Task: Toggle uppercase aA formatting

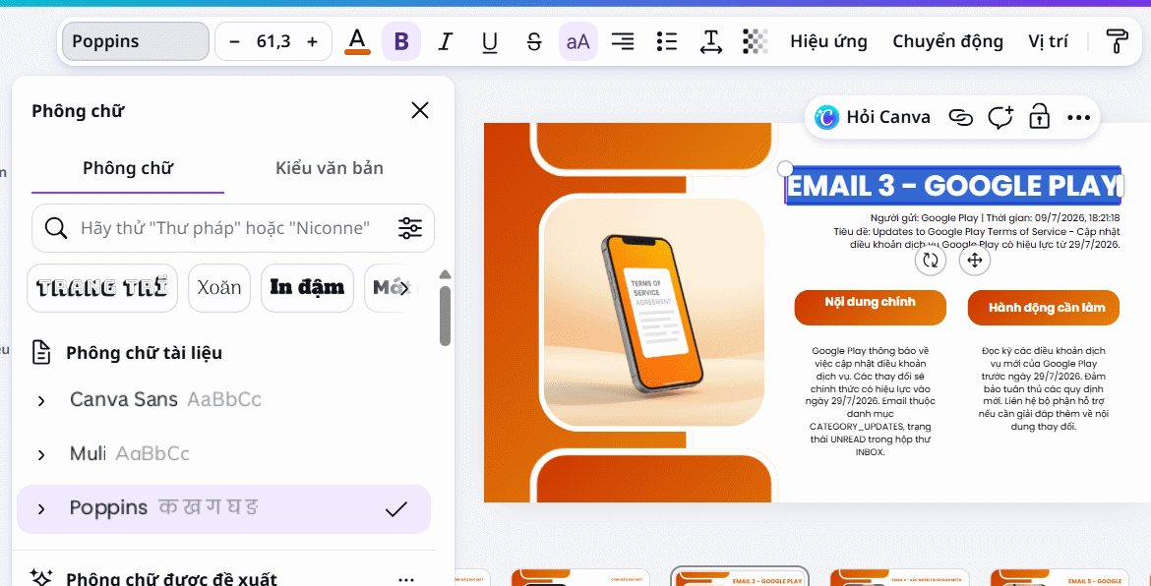Action: 578,41
